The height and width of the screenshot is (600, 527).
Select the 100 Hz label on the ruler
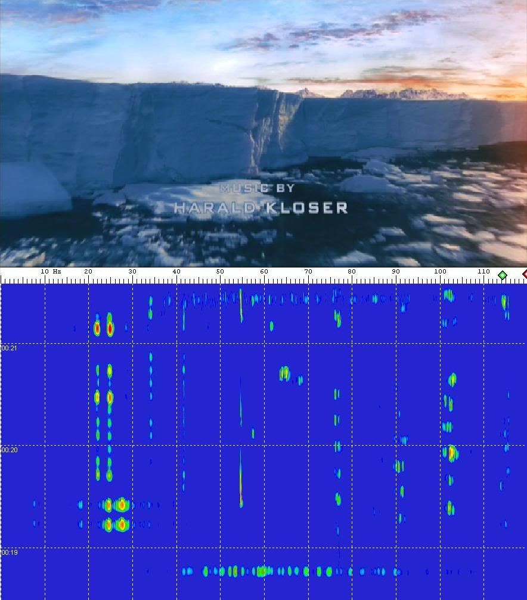(x=440, y=272)
